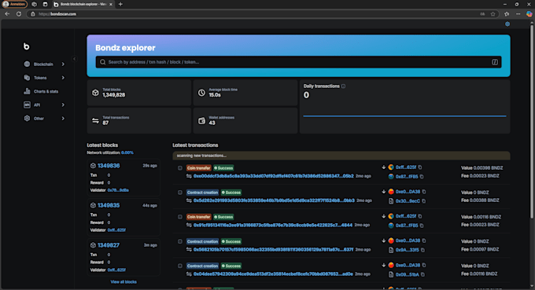This screenshot has height=290, width=535.
Task: Open the browser three-dot menu
Action: pyautogui.click(x=518, y=14)
